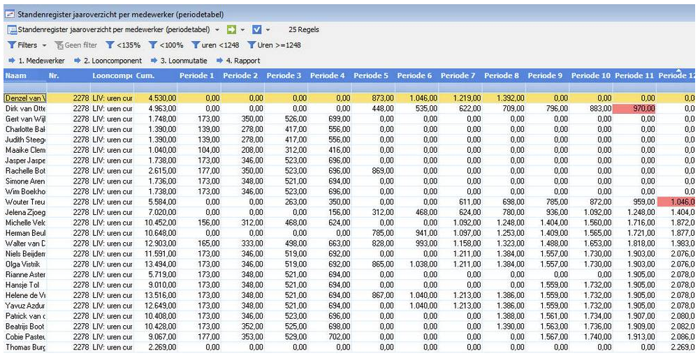This screenshot has width=700, height=358.
Task: Open dropdown arrow next to blue checkbox
Action: click(268, 30)
